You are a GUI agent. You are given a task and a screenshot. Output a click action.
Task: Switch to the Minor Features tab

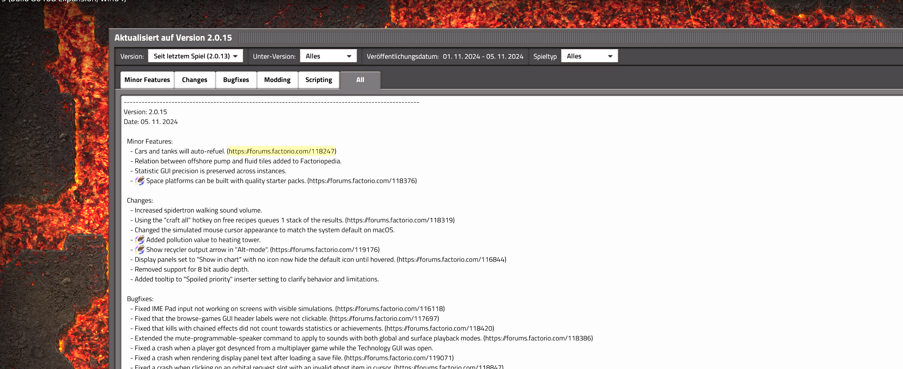[x=147, y=80]
